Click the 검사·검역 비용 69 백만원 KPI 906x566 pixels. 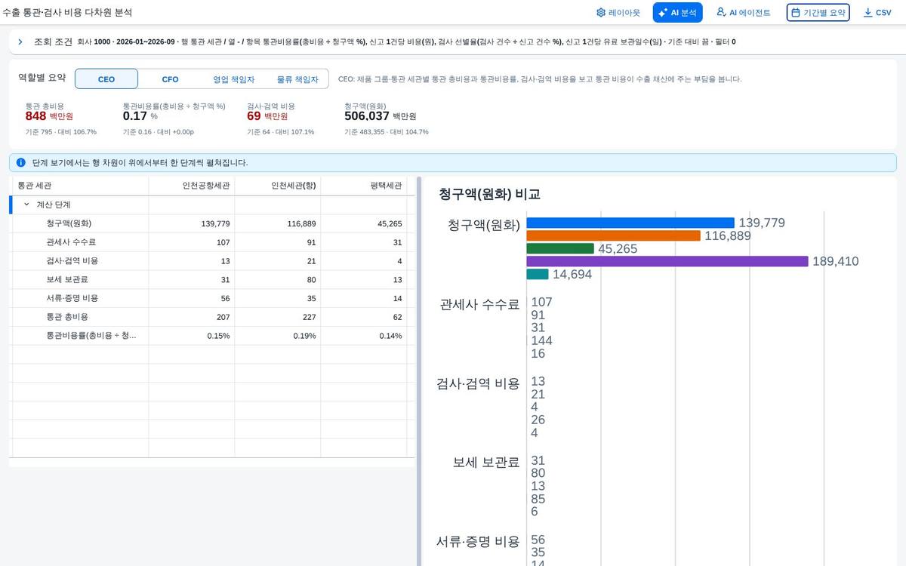coord(281,119)
